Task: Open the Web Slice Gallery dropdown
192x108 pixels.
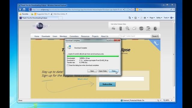Action: point(67,14)
